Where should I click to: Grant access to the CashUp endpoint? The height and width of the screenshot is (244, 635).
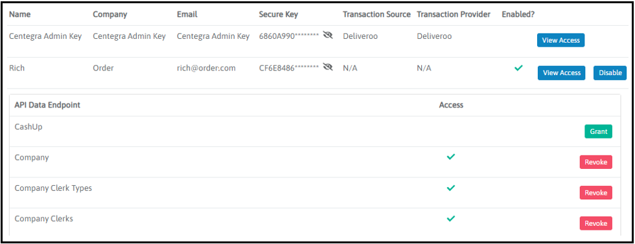[598, 131]
